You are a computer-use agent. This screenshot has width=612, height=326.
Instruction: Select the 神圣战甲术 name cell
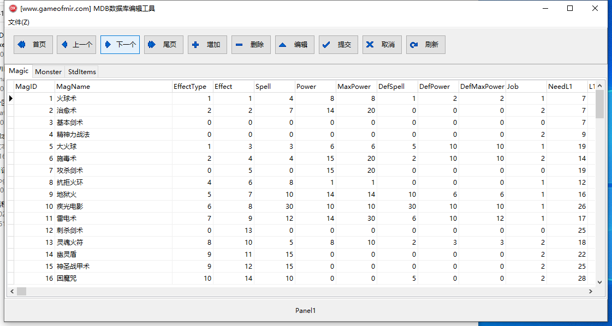click(114, 267)
